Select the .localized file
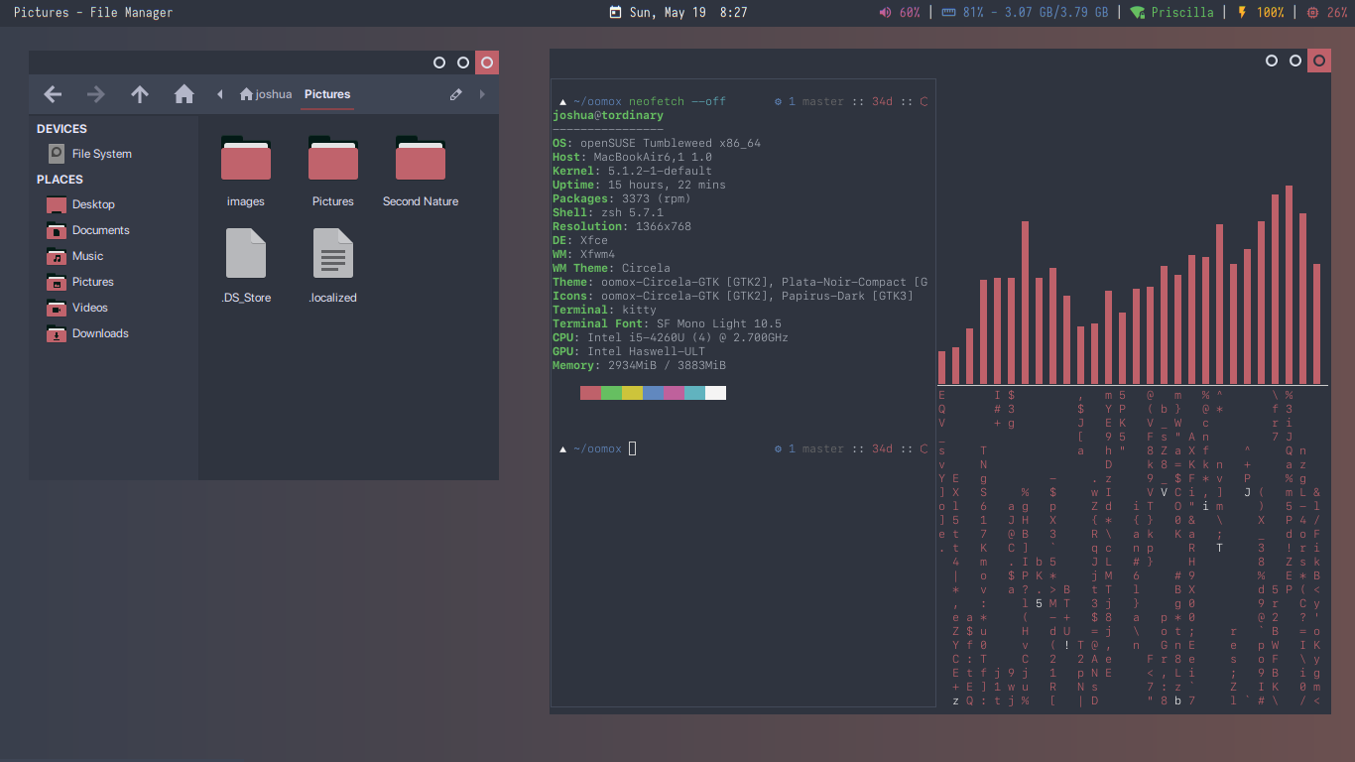 pos(333,254)
